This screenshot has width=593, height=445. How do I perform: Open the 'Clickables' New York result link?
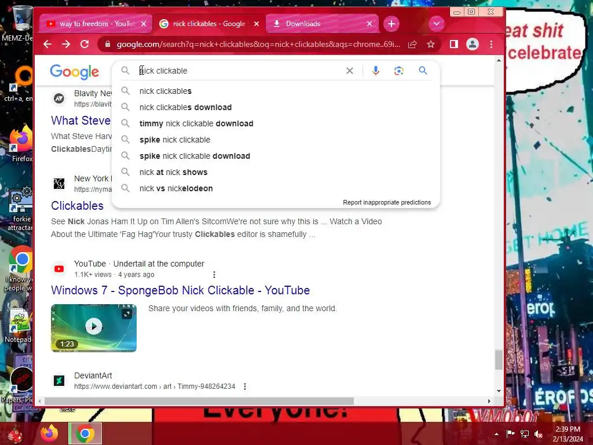(x=77, y=206)
